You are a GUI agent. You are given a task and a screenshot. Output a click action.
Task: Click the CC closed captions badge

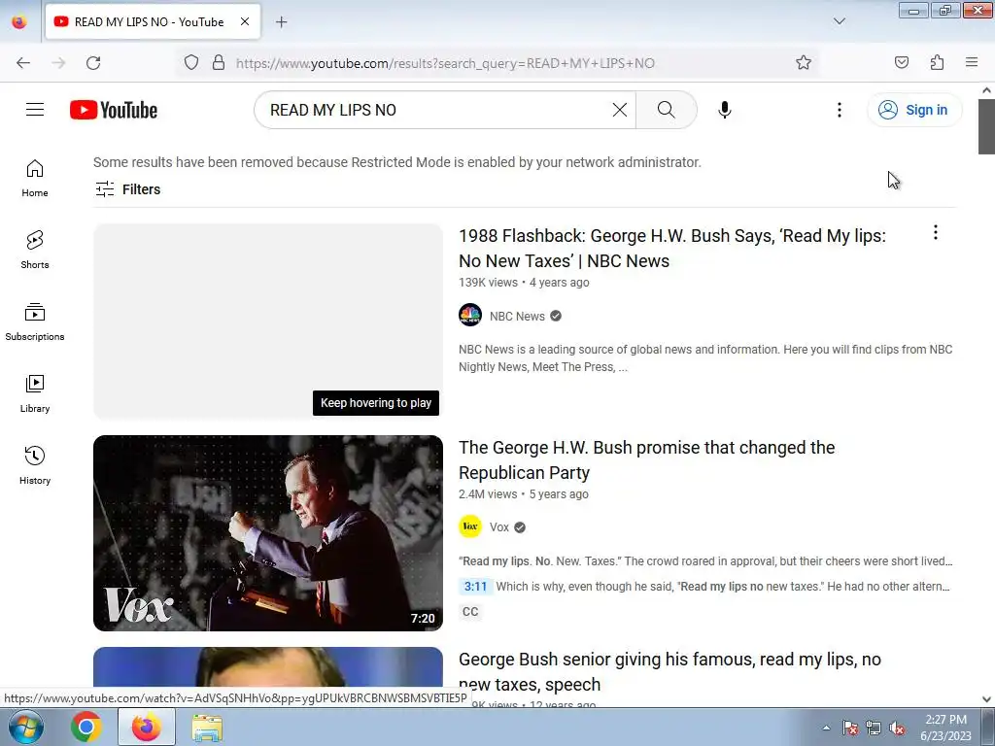click(x=470, y=612)
